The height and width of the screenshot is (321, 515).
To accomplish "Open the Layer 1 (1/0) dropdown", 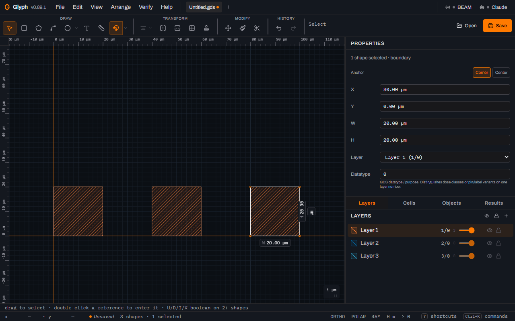I will click(x=445, y=157).
